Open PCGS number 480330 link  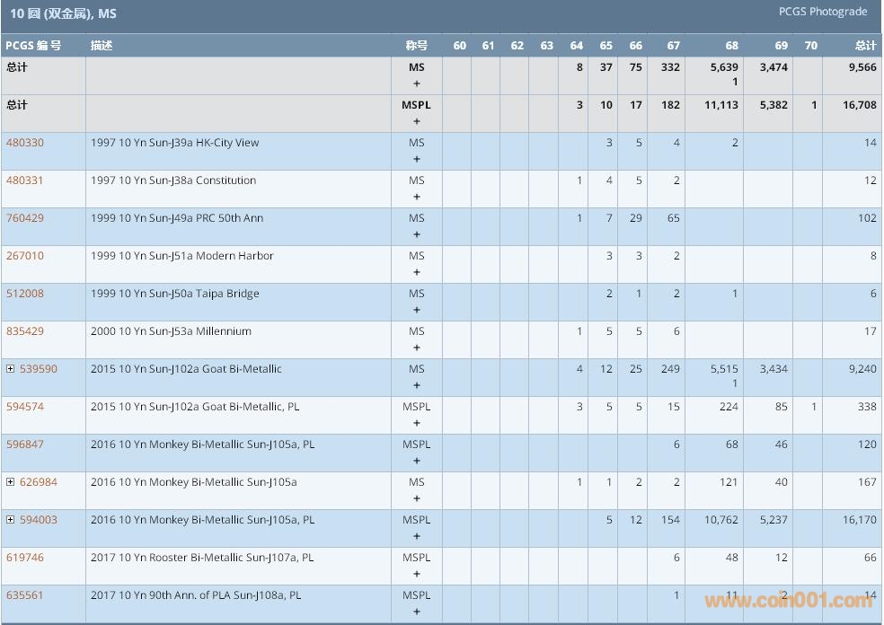tap(25, 143)
